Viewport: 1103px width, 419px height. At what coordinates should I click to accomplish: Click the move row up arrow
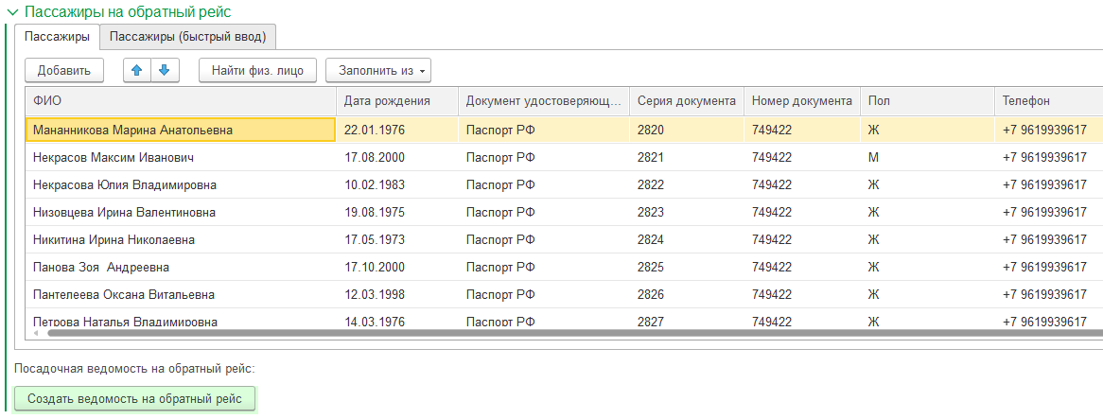coord(137,70)
